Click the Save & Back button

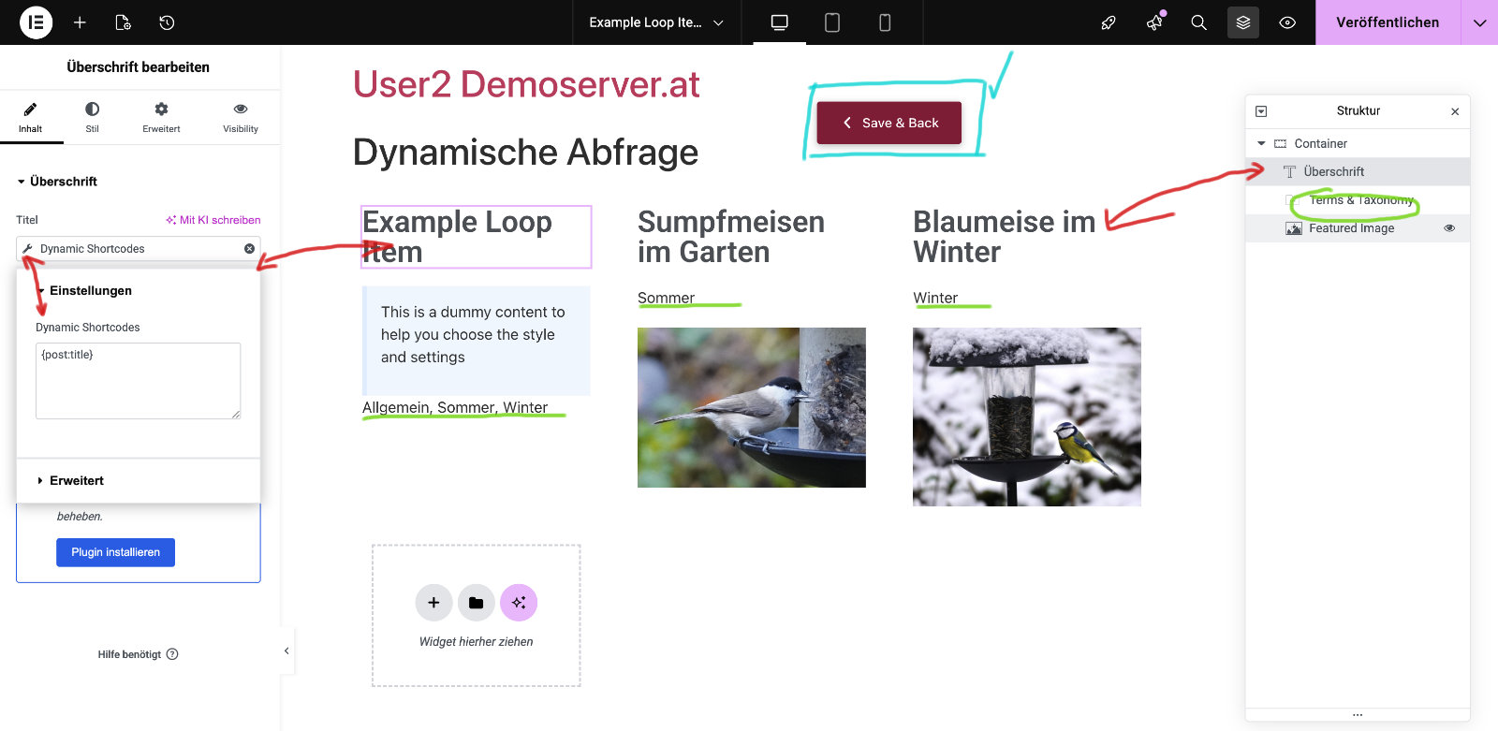[889, 123]
